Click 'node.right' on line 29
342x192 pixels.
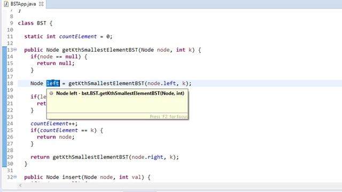(147, 157)
